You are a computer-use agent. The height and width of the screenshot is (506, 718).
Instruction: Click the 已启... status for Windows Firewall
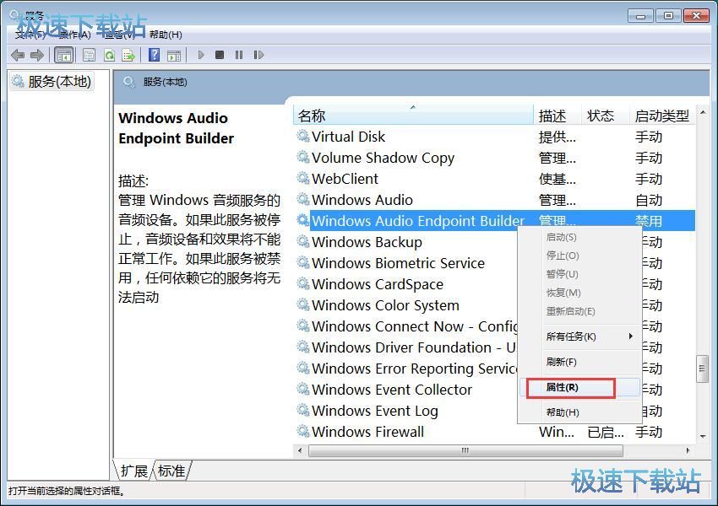point(606,432)
